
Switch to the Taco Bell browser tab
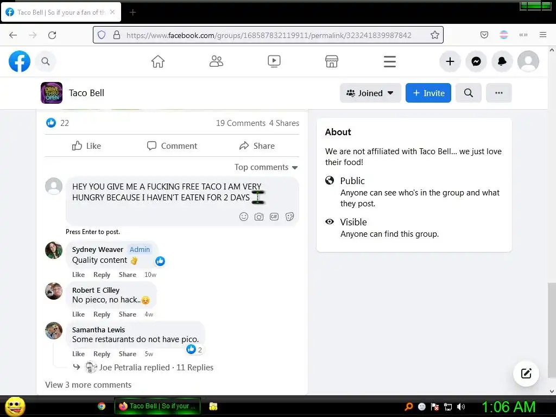coord(61,12)
